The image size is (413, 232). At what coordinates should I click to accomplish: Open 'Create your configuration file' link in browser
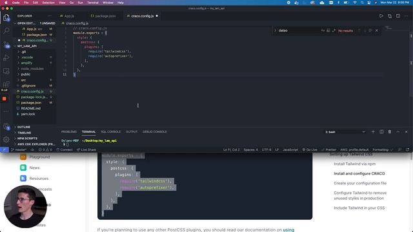coord(360,183)
